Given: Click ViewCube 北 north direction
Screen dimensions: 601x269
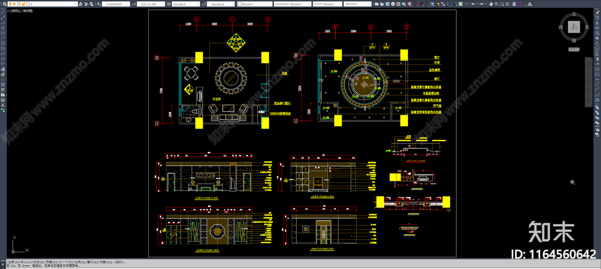Looking at the screenshot, I should tap(574, 14).
